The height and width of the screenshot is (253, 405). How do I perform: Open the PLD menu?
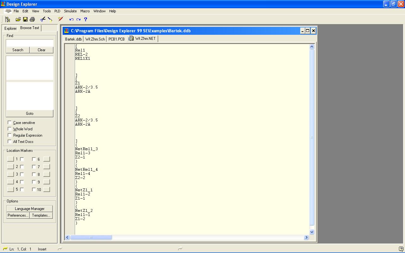(x=57, y=11)
